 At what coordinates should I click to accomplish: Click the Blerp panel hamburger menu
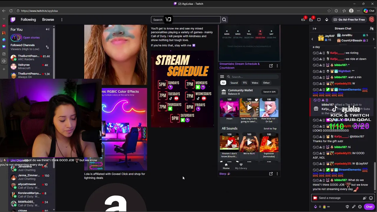tap(222, 77)
